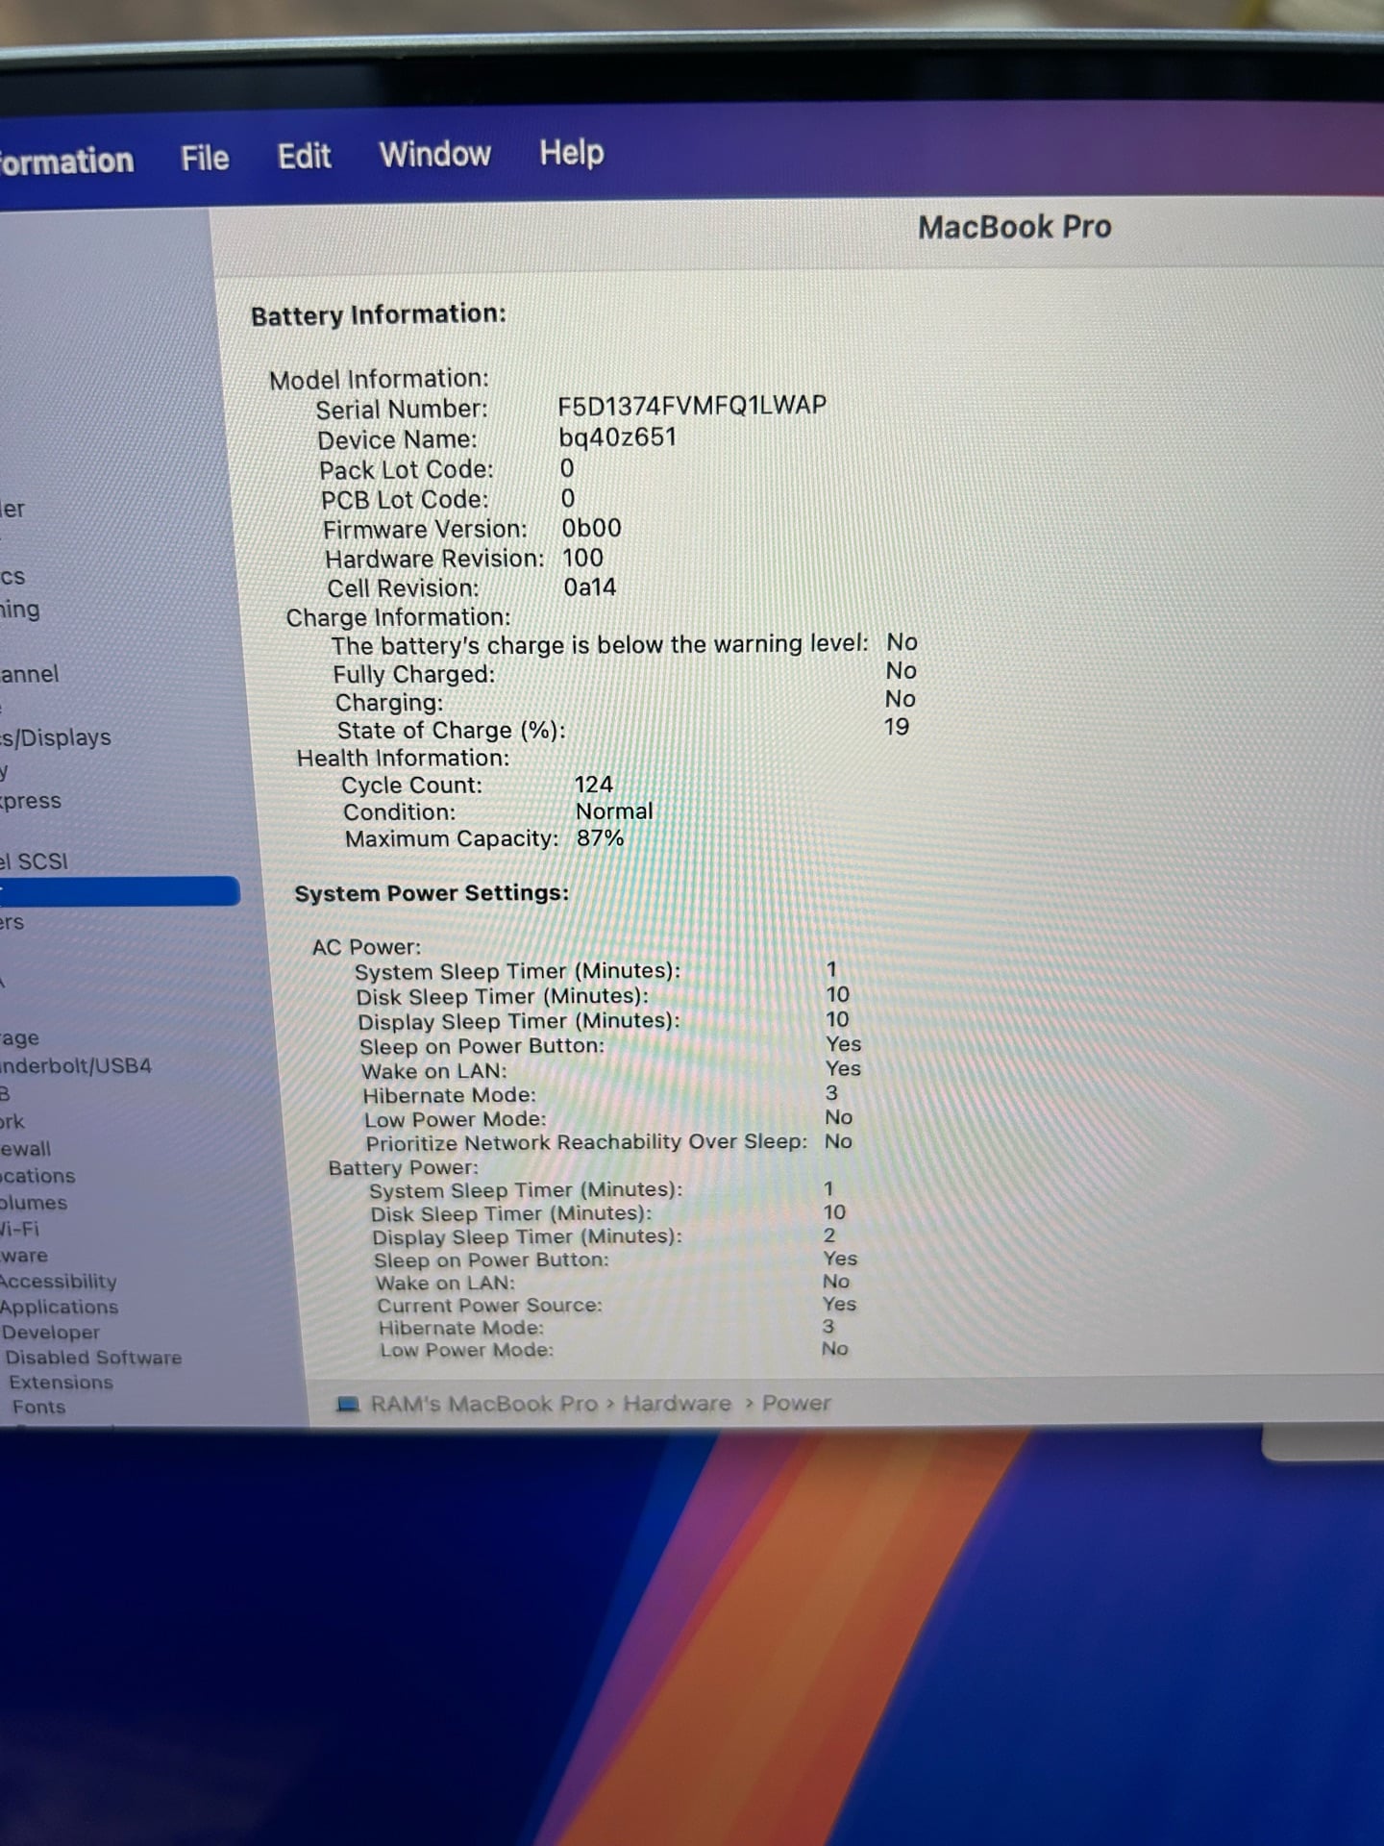
Task: Click Power in the path bar
Action: (796, 1403)
